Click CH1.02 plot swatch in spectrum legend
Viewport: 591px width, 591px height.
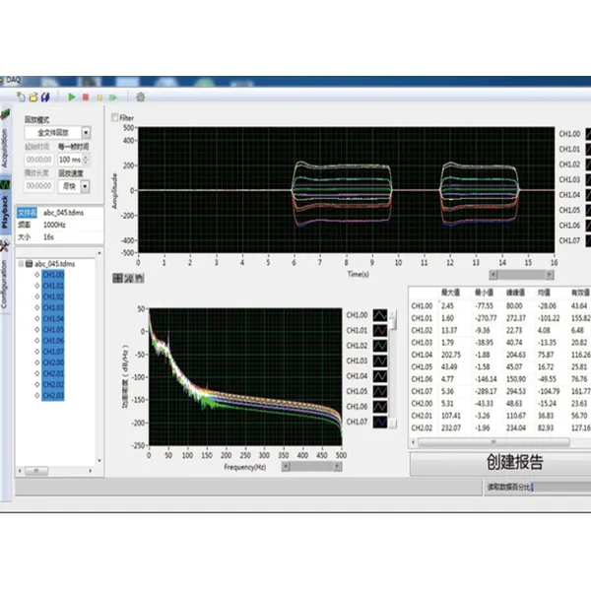click(380, 346)
